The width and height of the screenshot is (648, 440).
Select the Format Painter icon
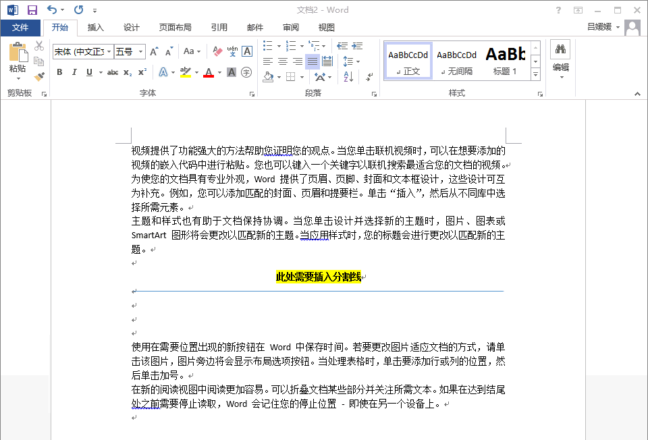pos(38,76)
